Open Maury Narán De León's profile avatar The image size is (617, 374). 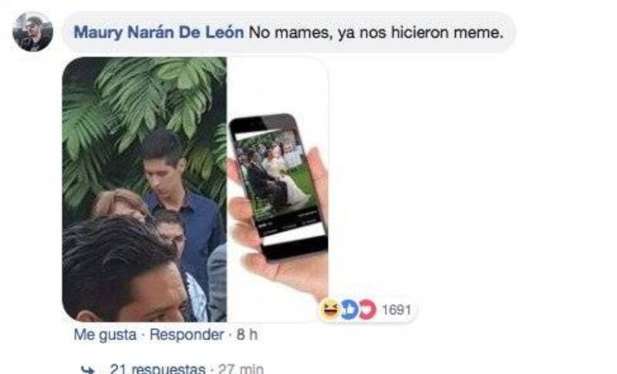pos(32,32)
